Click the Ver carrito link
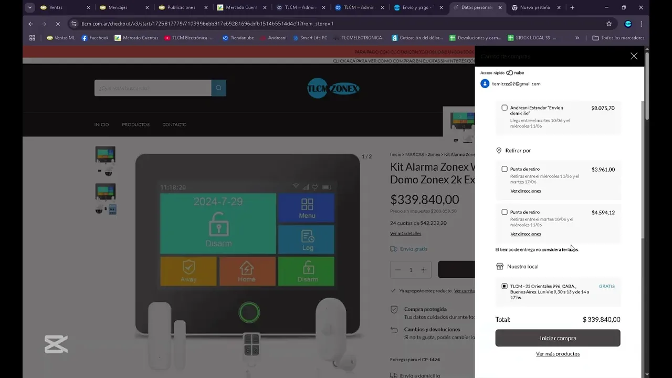The width and height of the screenshot is (672, 378). click(x=464, y=291)
